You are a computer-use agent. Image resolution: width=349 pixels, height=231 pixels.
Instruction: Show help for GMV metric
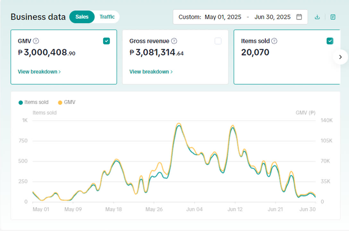point(36,41)
